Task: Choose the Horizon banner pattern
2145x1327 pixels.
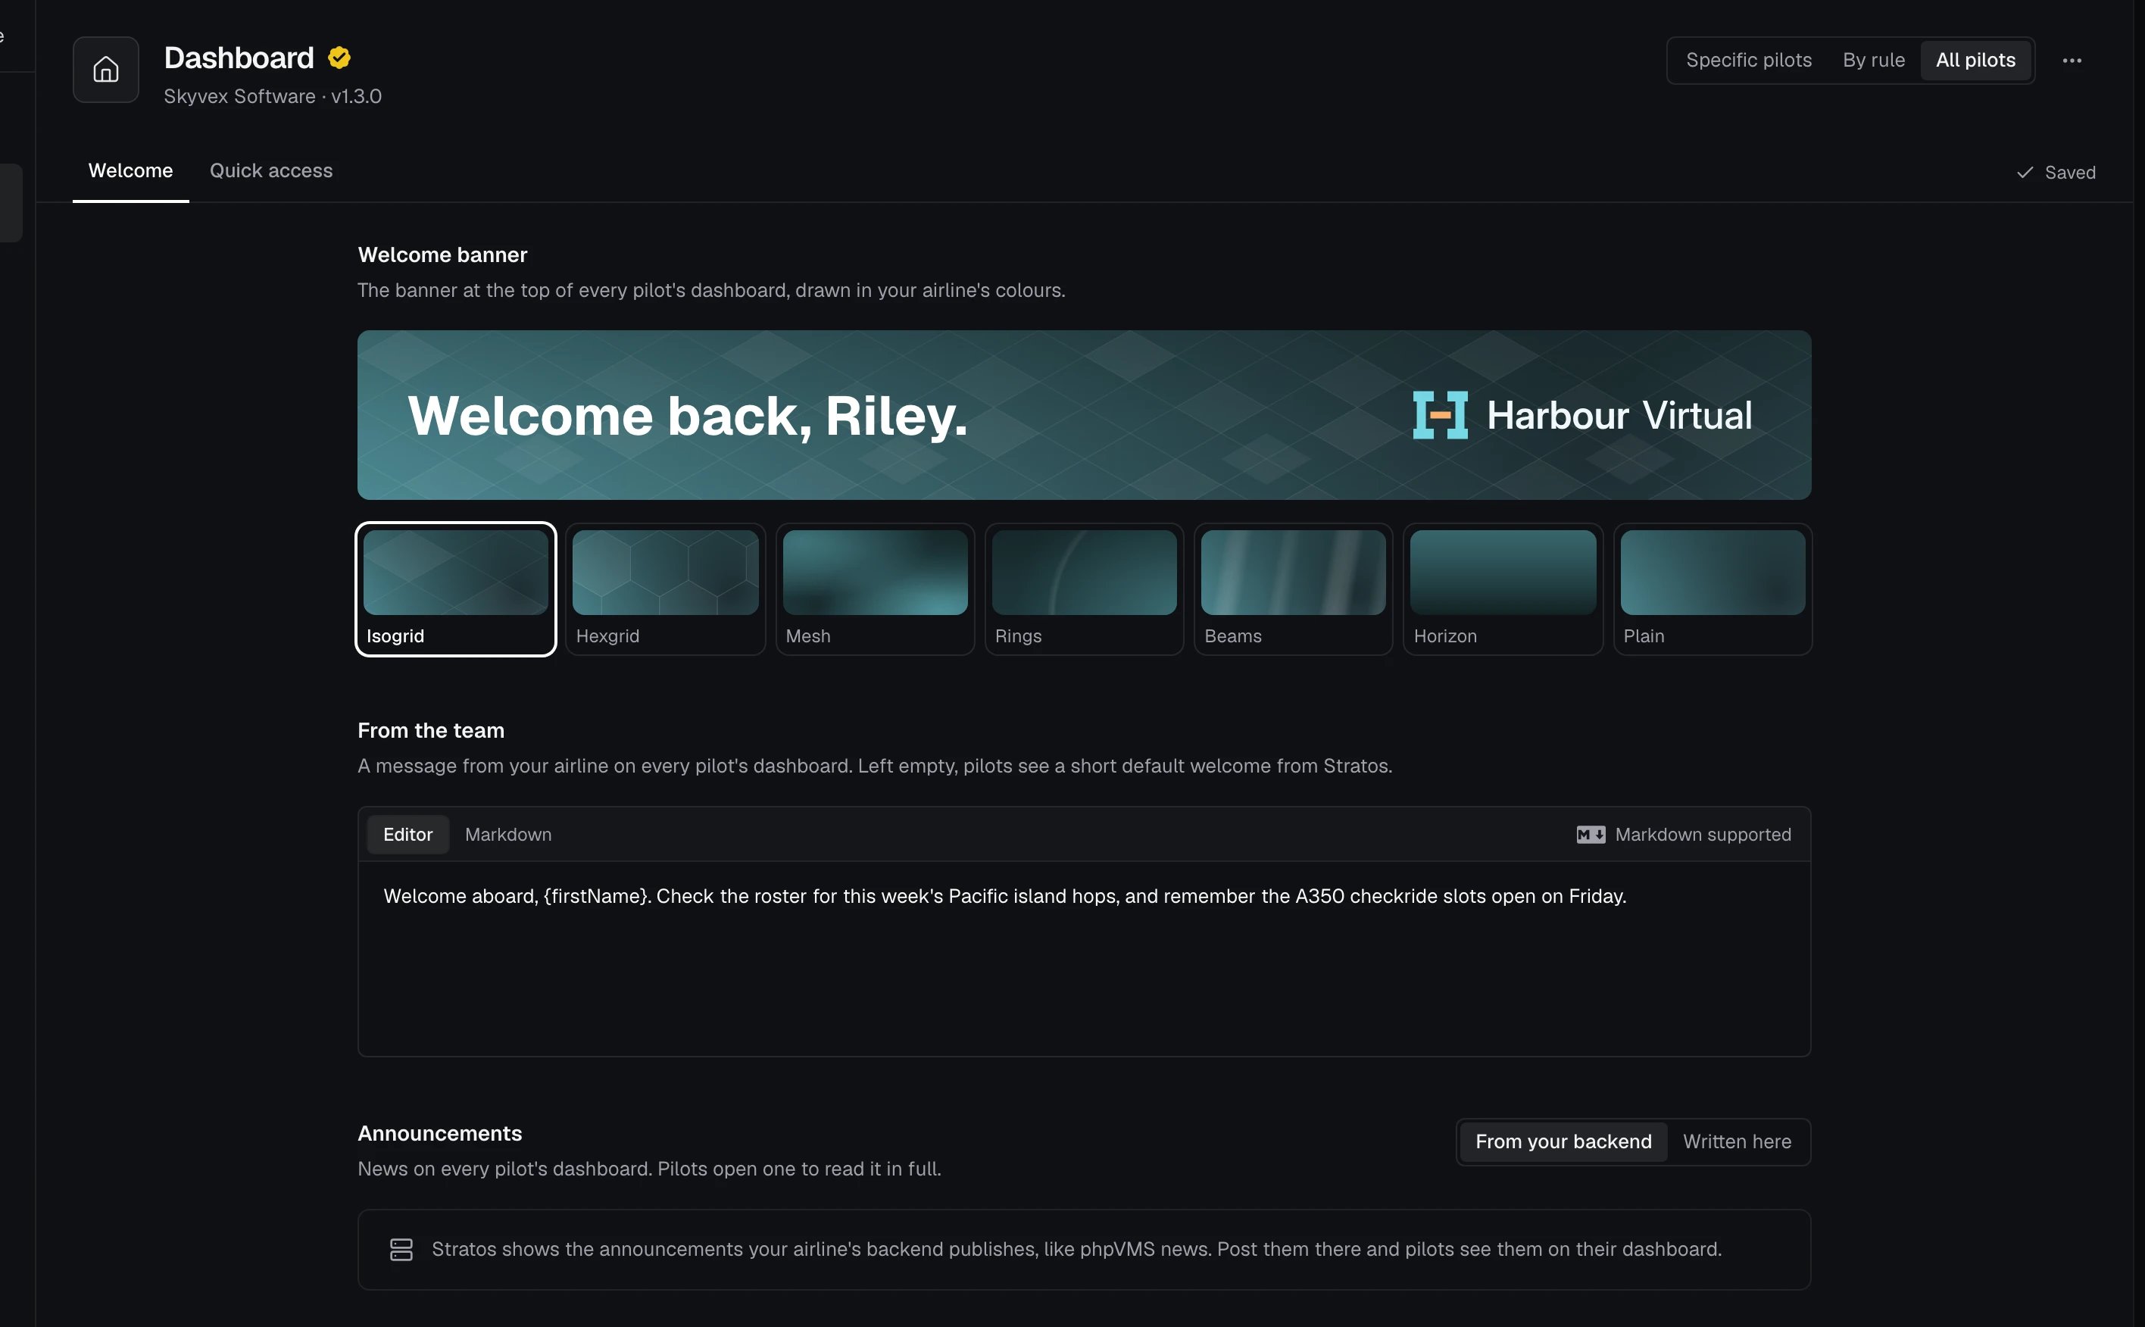Action: [1503, 589]
